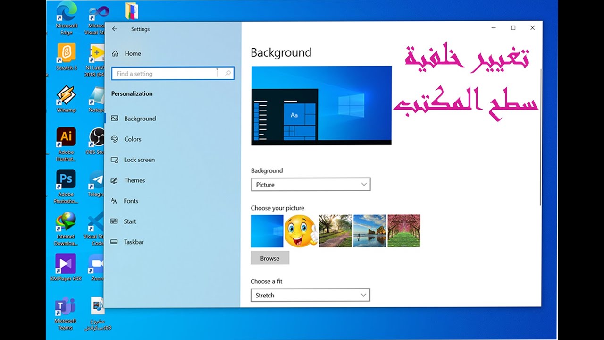
Task: Click the Settings window vertical scrollbar
Action: click(x=541, y=137)
